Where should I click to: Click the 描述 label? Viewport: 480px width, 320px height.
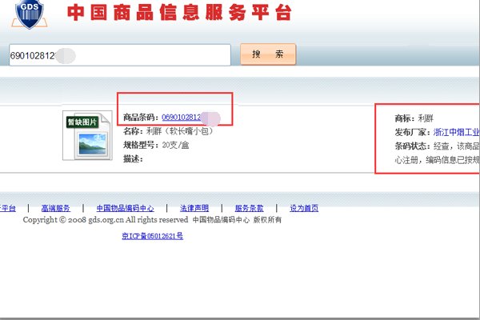(133, 158)
